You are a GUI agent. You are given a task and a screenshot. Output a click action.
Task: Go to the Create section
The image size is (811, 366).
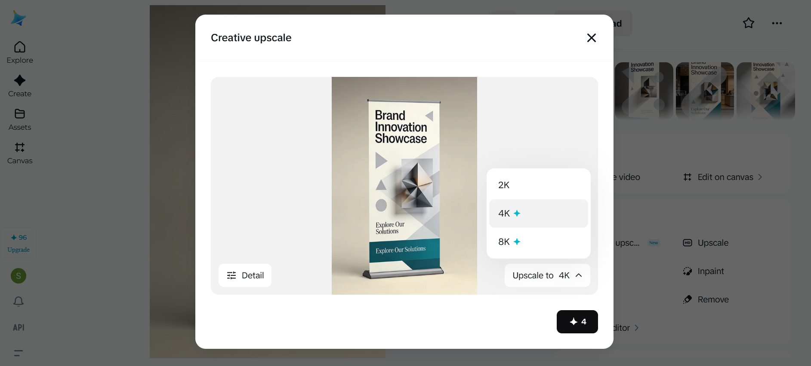pos(20,86)
